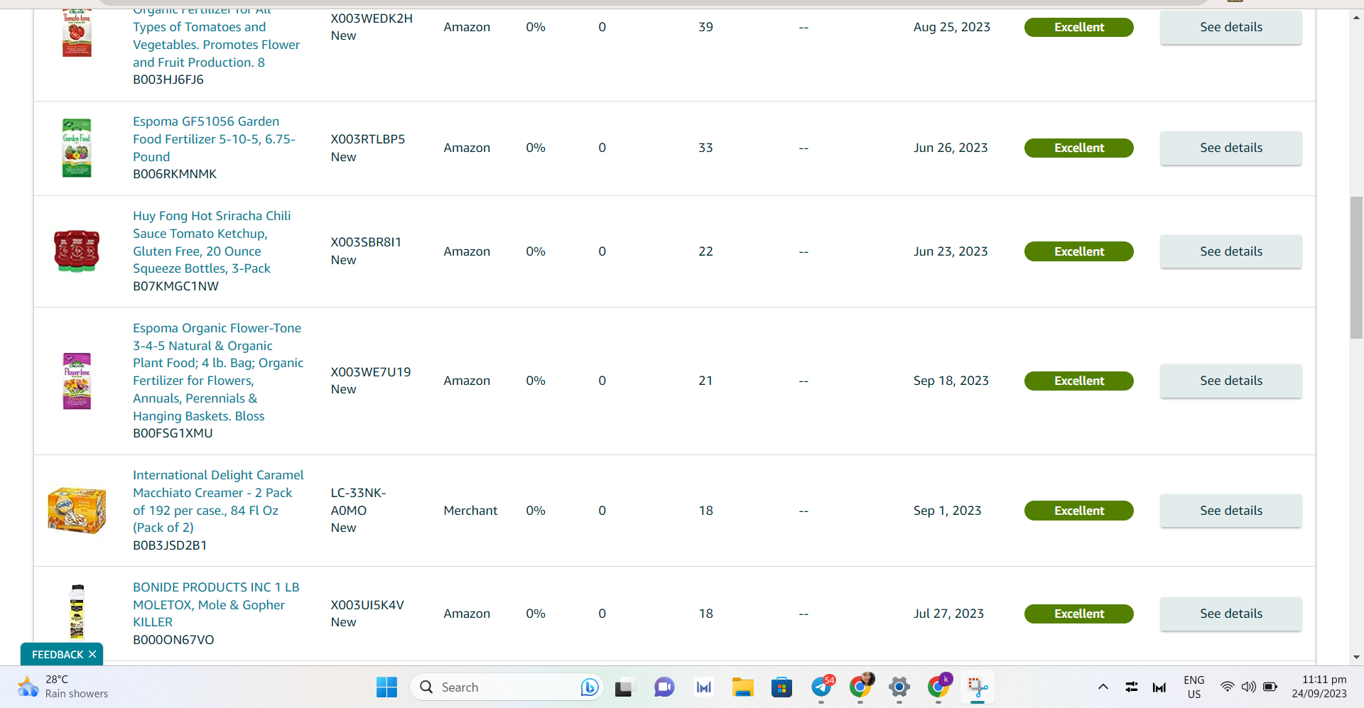
Task: Click Excellent badge dated Sep 18, 2023
Action: click(1078, 381)
